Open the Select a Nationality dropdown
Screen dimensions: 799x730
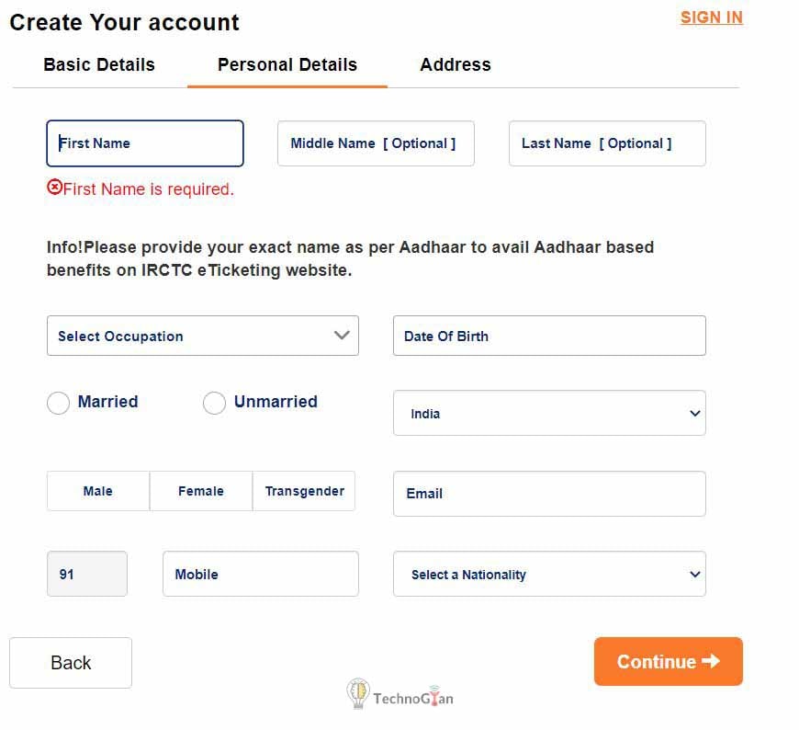[549, 574]
